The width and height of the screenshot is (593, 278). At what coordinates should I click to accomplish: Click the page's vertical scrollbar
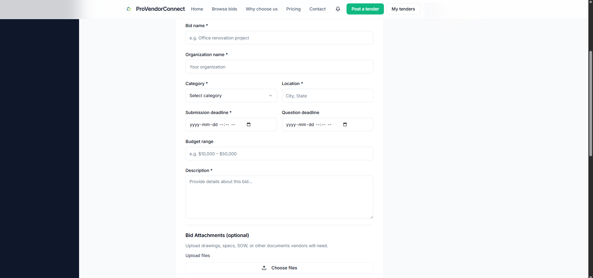[x=591, y=103]
